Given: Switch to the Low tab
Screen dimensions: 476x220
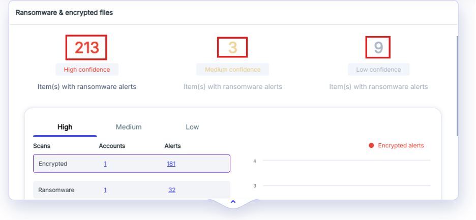Looking at the screenshot, I should point(192,127).
